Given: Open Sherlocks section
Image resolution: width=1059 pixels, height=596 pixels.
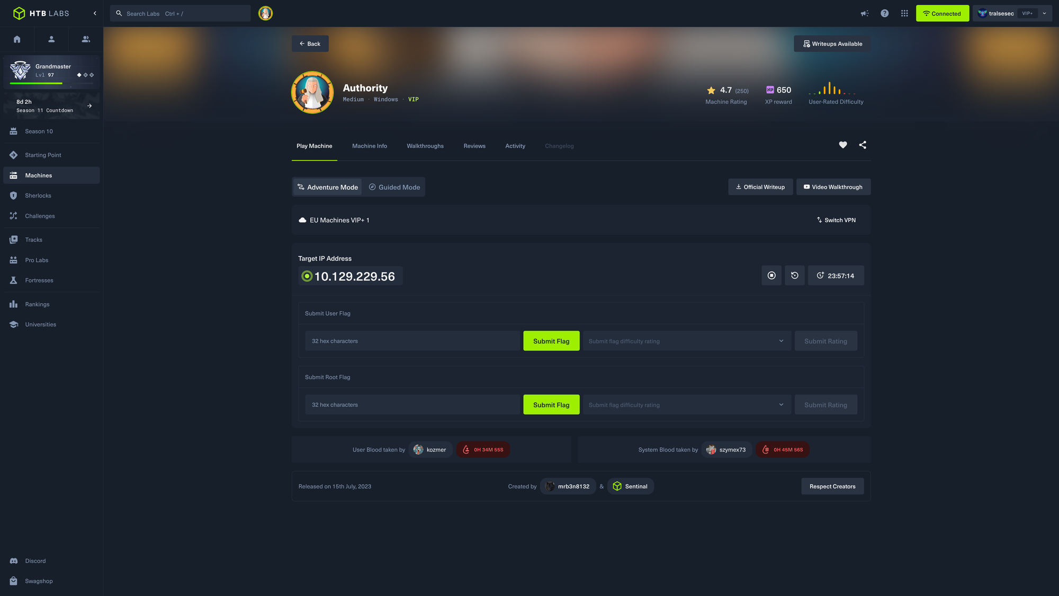Looking at the screenshot, I should pos(51,195).
